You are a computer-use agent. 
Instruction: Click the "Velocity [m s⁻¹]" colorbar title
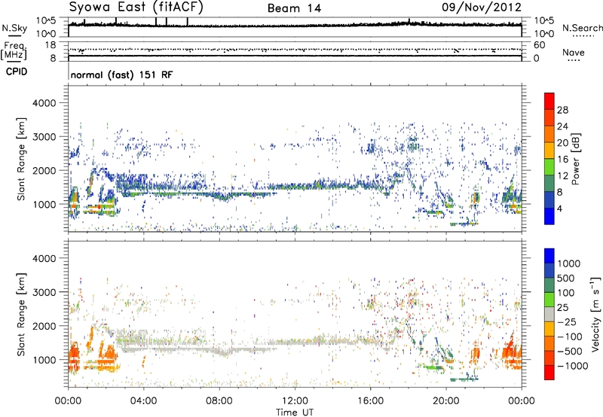pyautogui.click(x=595, y=314)
